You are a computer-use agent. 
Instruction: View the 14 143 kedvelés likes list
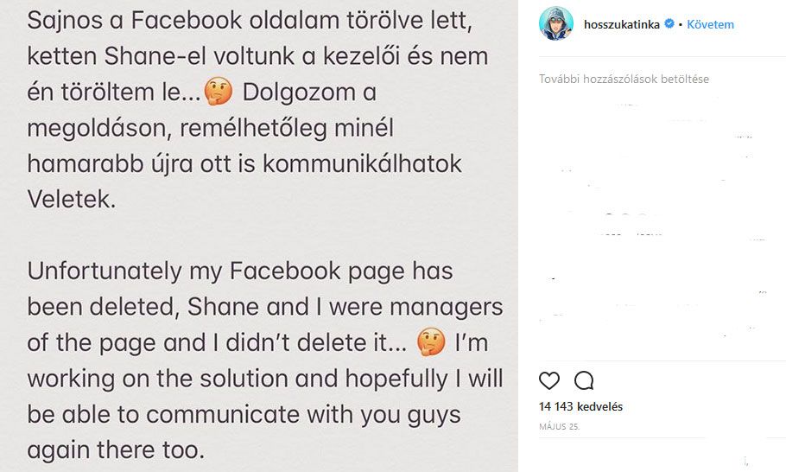pos(580,407)
